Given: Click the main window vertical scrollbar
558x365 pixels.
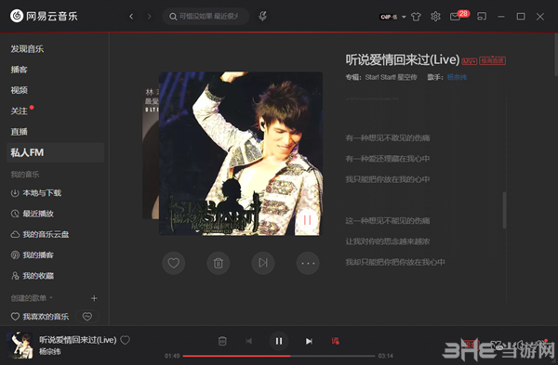Looking at the screenshot, I should click(556, 54).
